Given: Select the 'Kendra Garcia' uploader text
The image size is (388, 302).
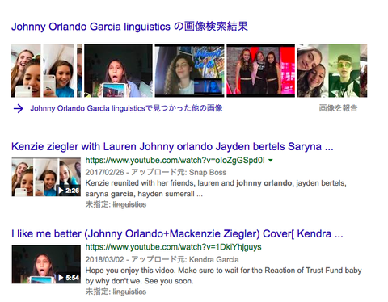Looking at the screenshot, I should pos(214,259).
